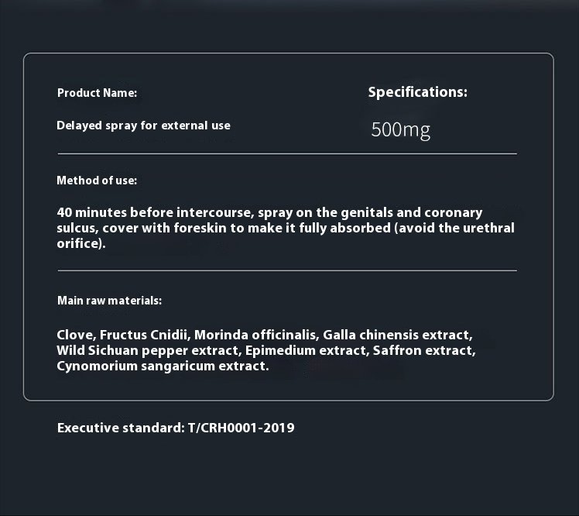Click the Main raw materials heading
579x516 pixels.
[x=109, y=301]
